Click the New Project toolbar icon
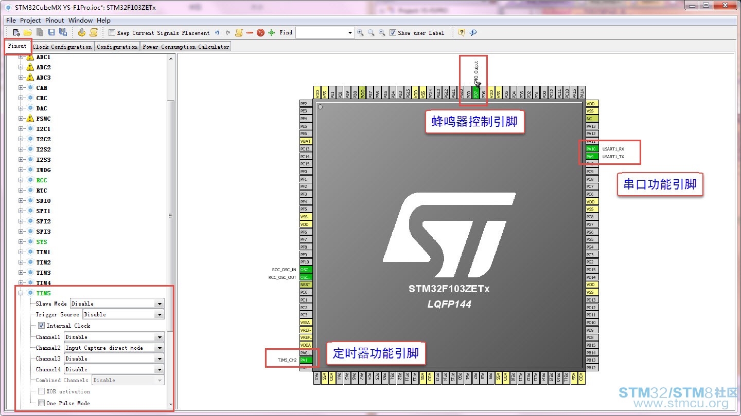 (x=16, y=32)
